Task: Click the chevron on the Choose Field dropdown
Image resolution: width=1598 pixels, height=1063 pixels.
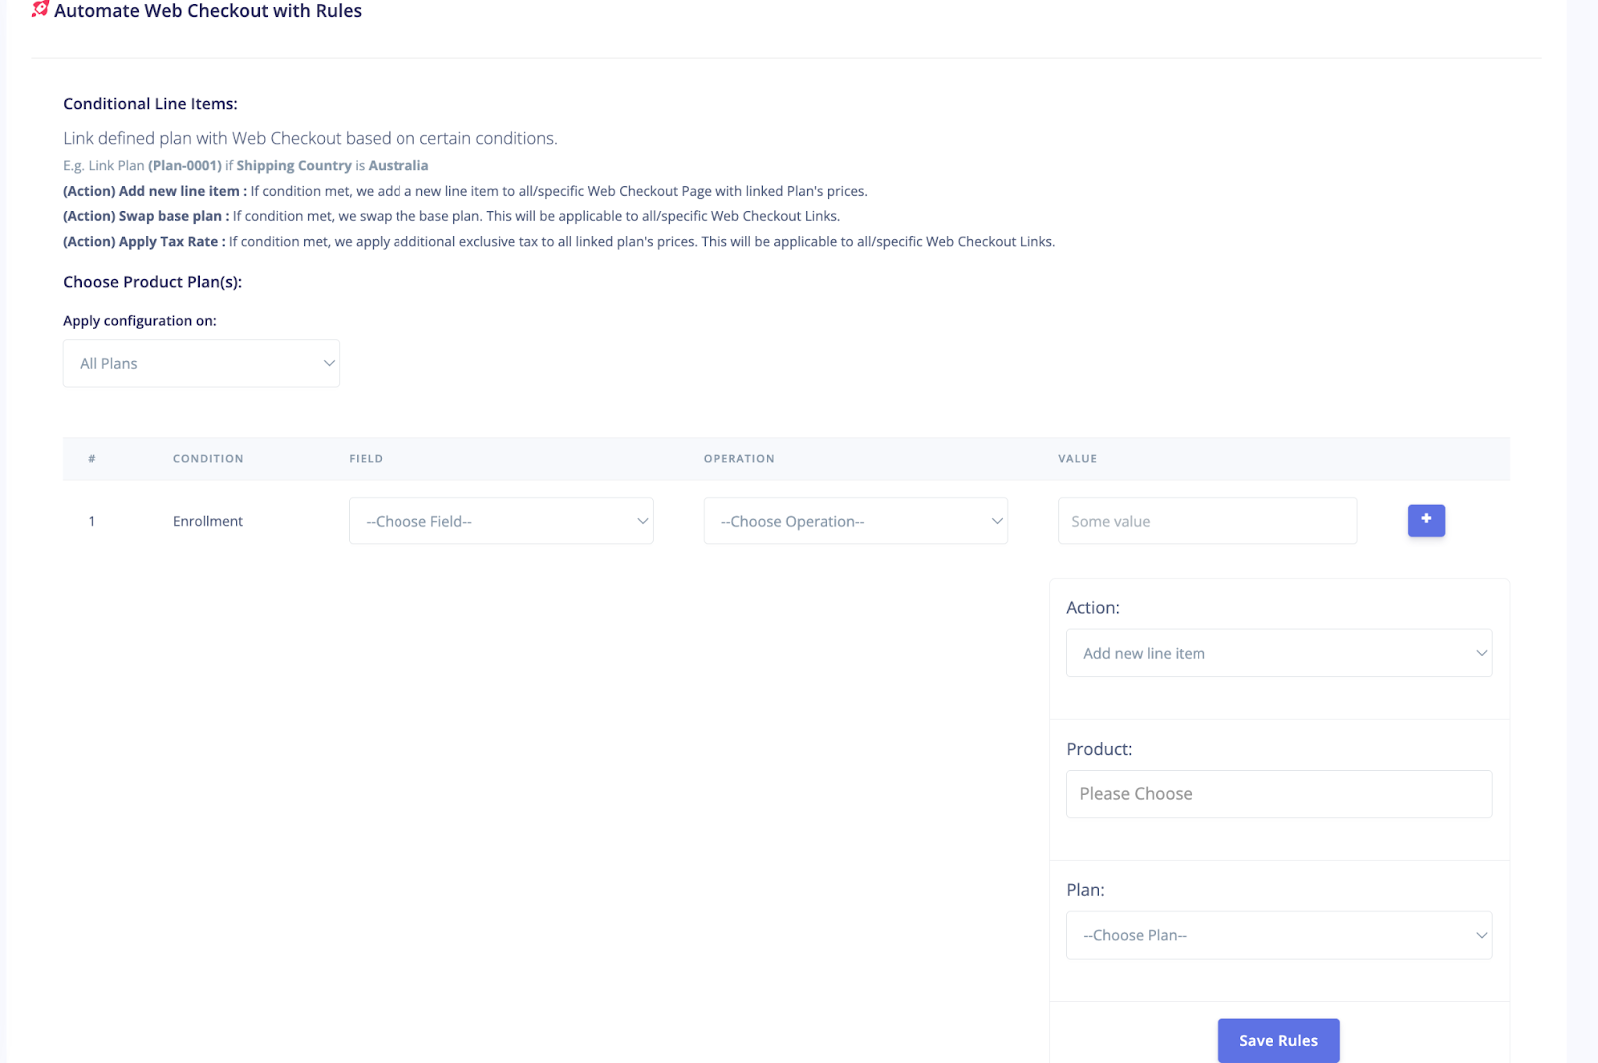Action: [x=642, y=521]
